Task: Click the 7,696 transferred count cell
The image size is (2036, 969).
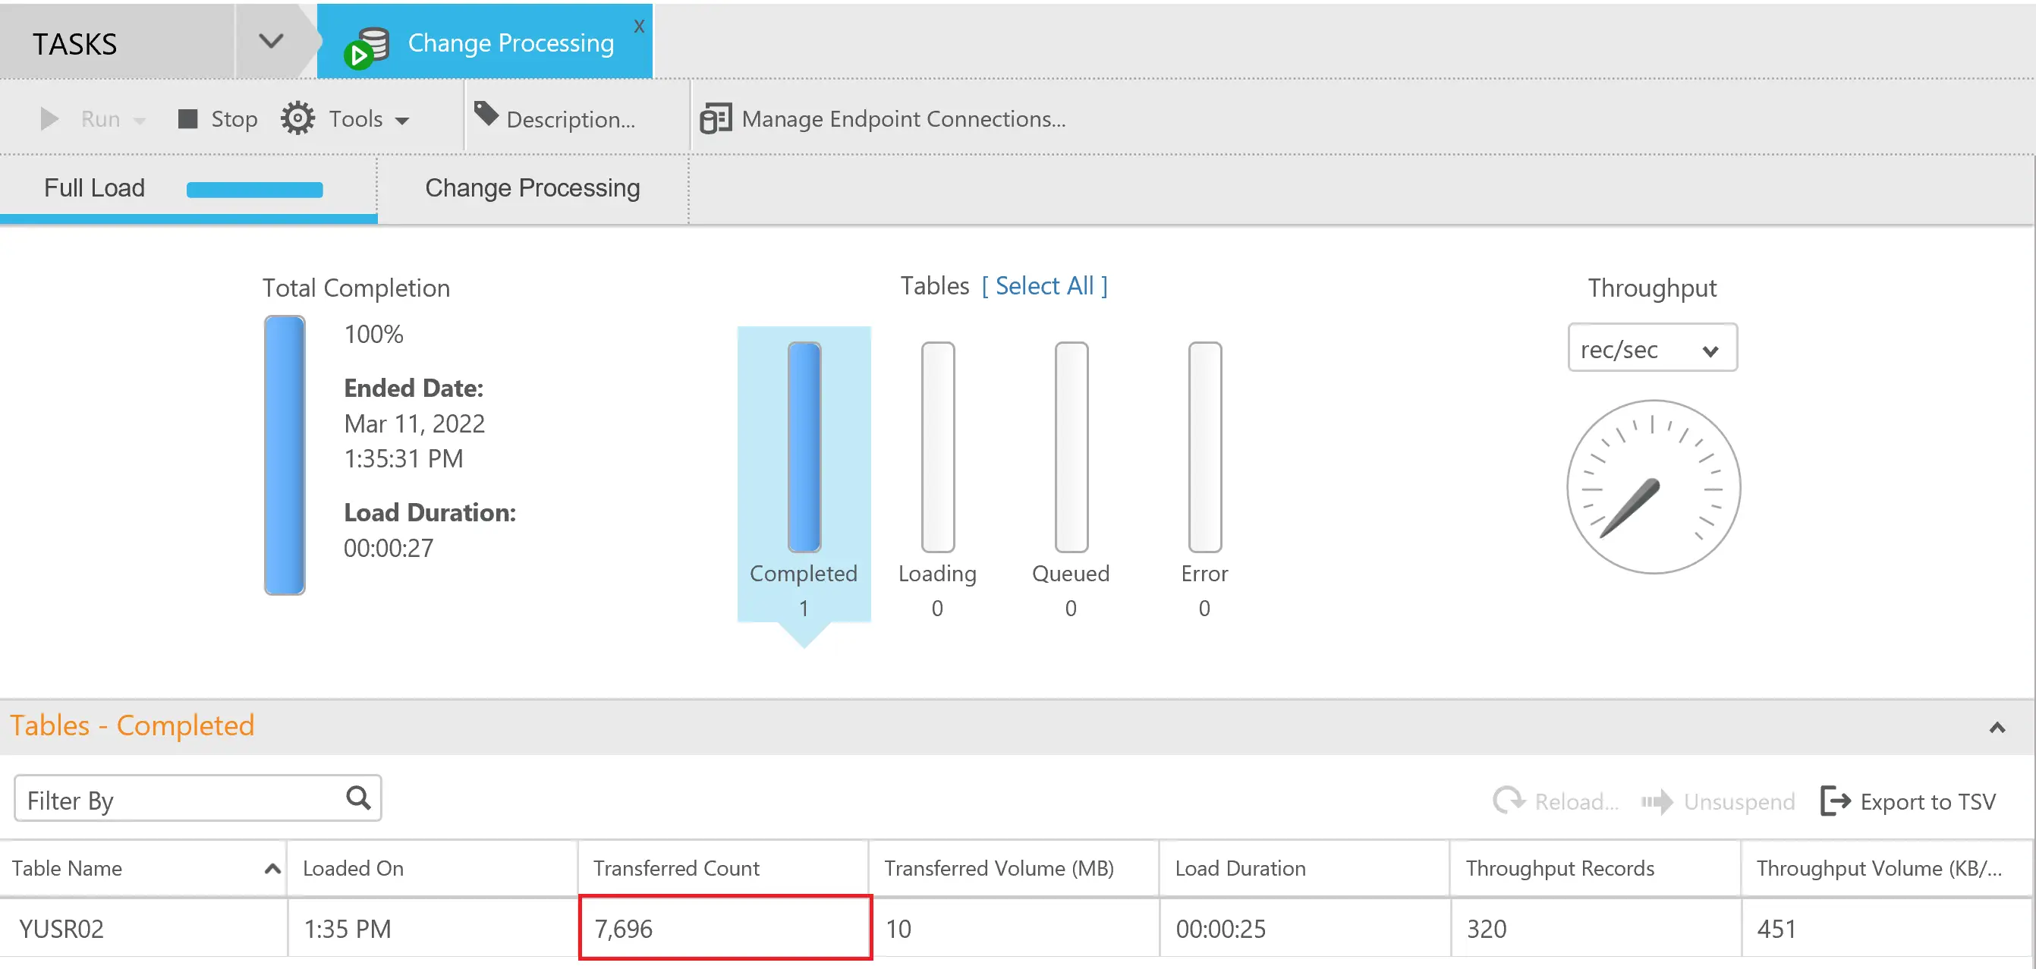Action: (725, 928)
